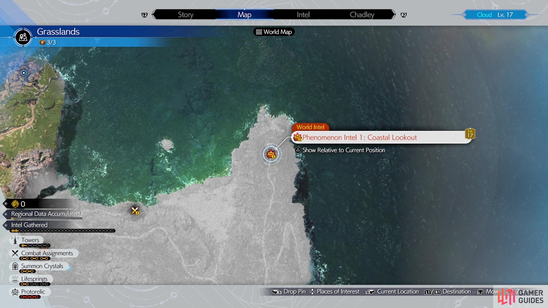
Task: Click the L1 button icon
Action: pyautogui.click(x=428, y=292)
